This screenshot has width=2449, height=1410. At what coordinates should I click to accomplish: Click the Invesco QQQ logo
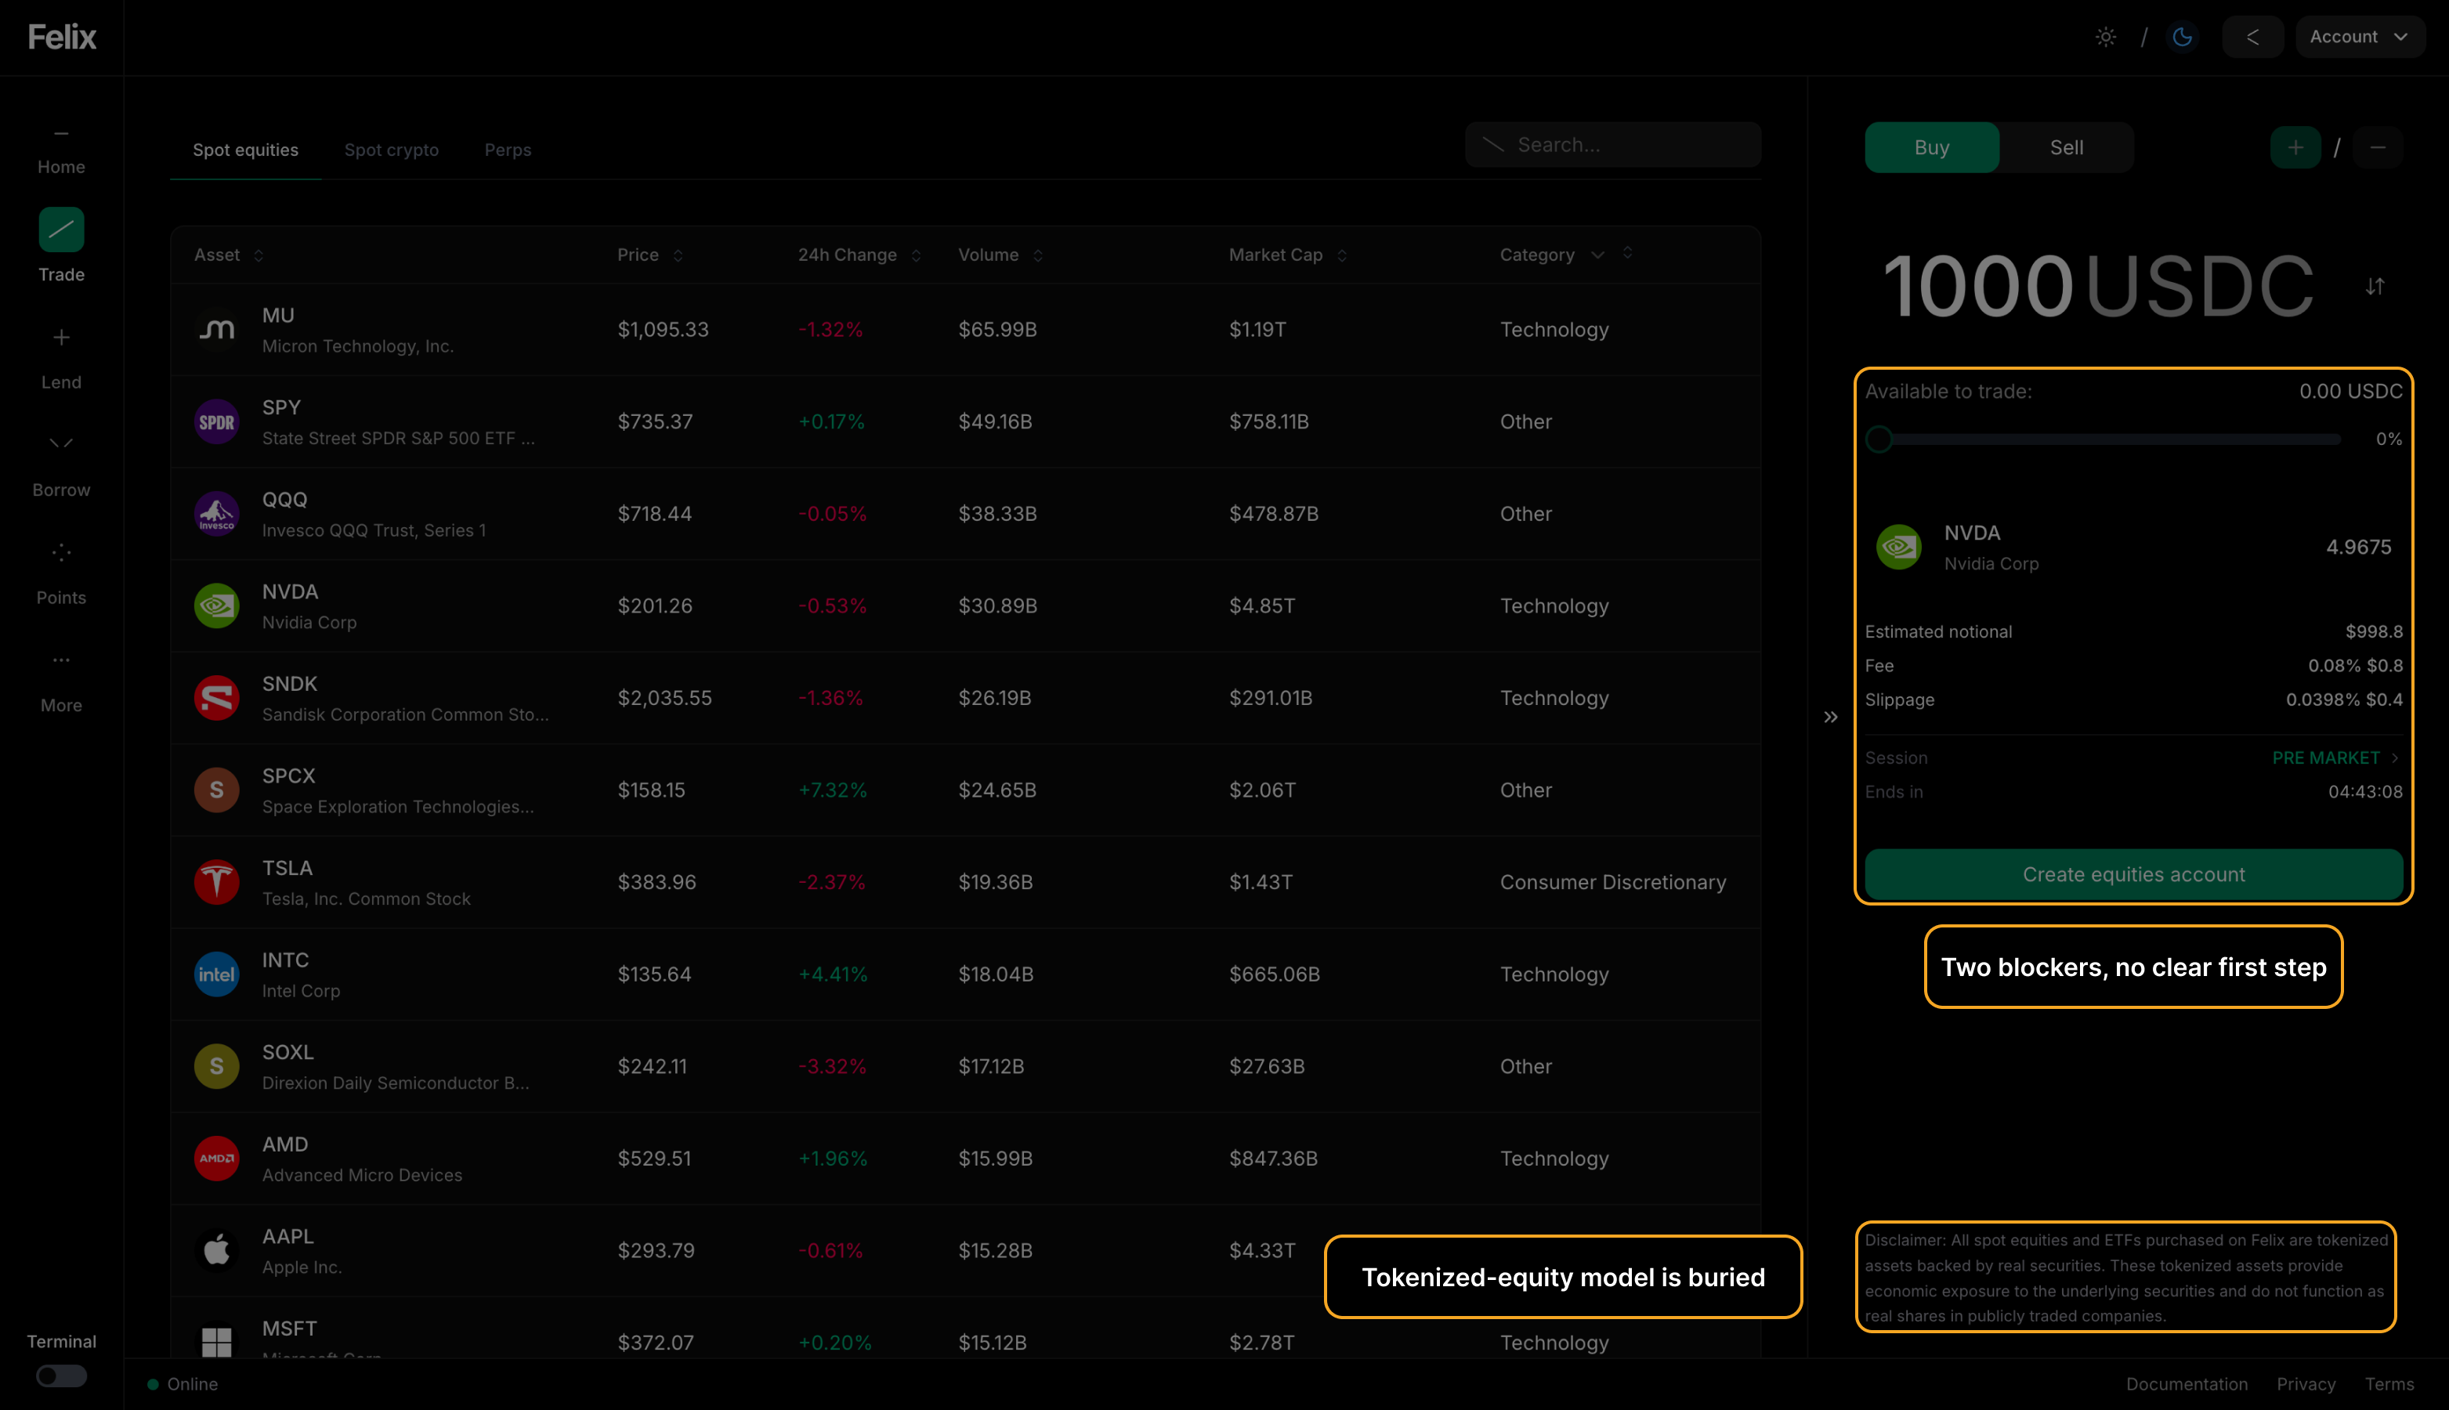click(x=217, y=513)
